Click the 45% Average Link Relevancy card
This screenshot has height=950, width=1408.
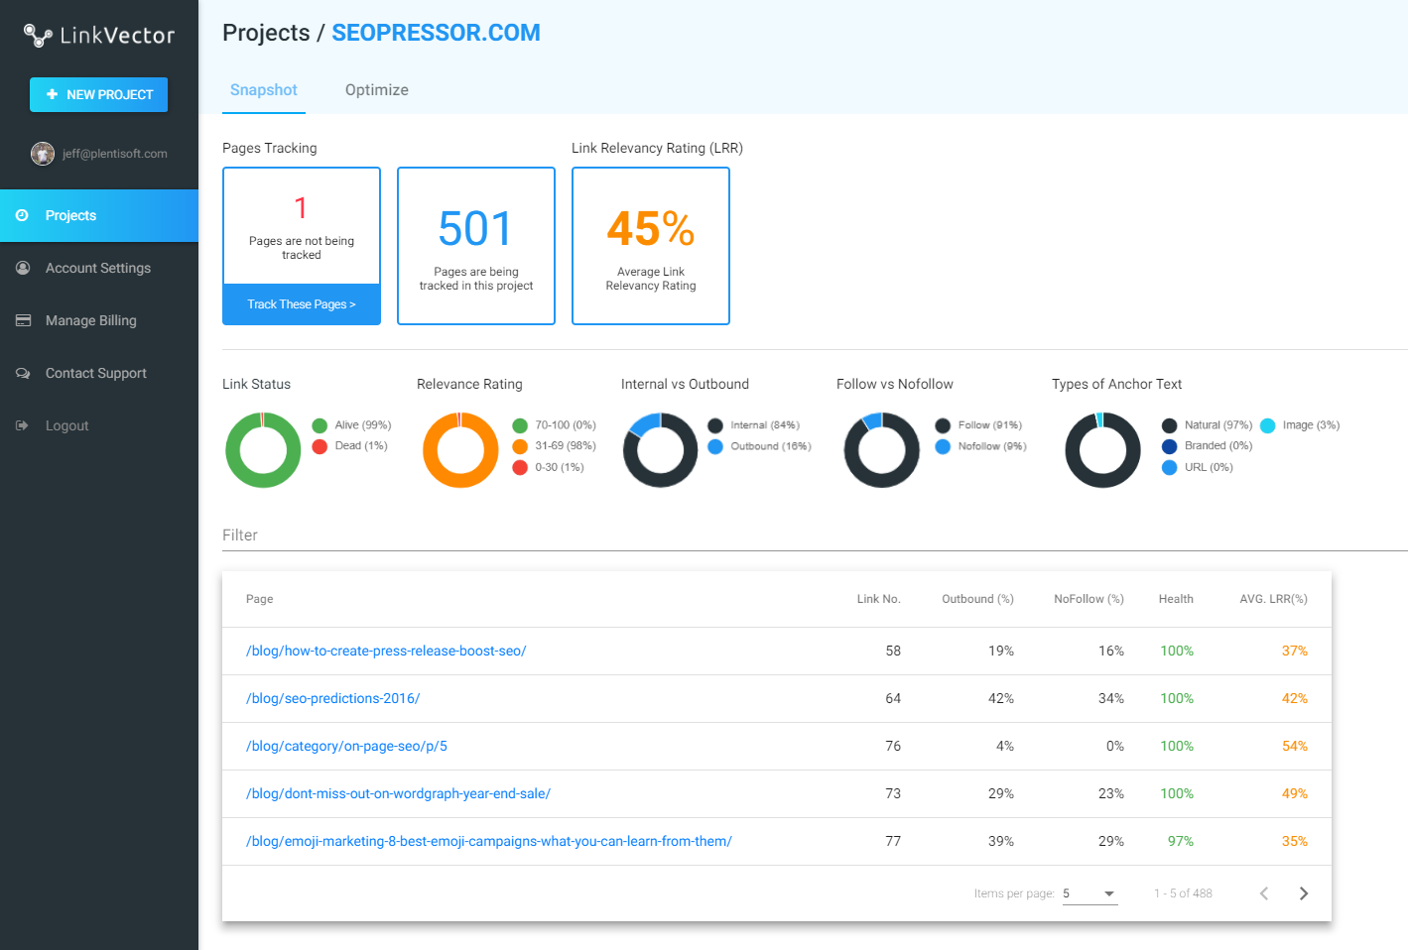[651, 246]
